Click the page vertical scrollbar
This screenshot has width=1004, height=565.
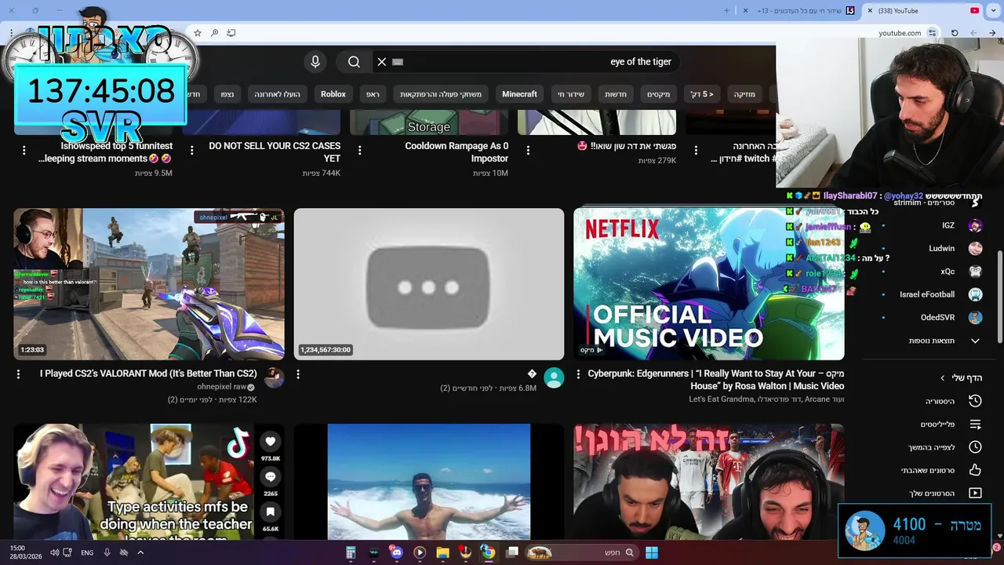[x=999, y=297]
